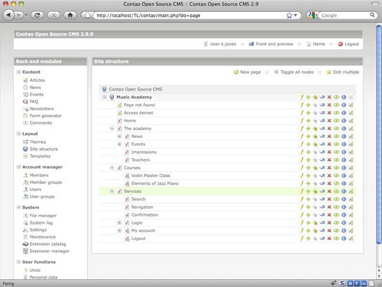Viewport: 382px width, 287px height.
Task: Click info icon for Navigation page
Action: tap(344, 207)
